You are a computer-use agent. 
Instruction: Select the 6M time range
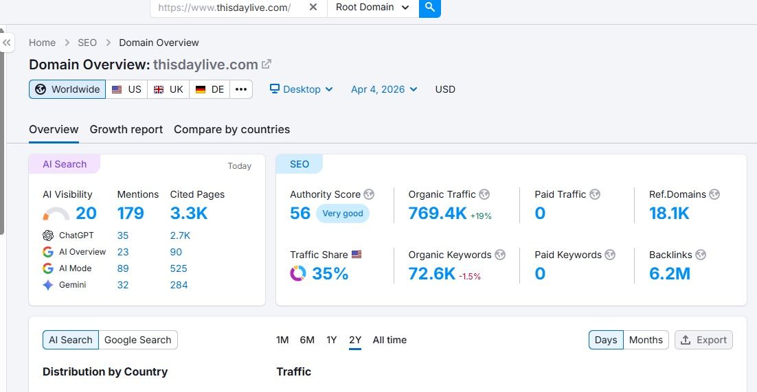[307, 340]
